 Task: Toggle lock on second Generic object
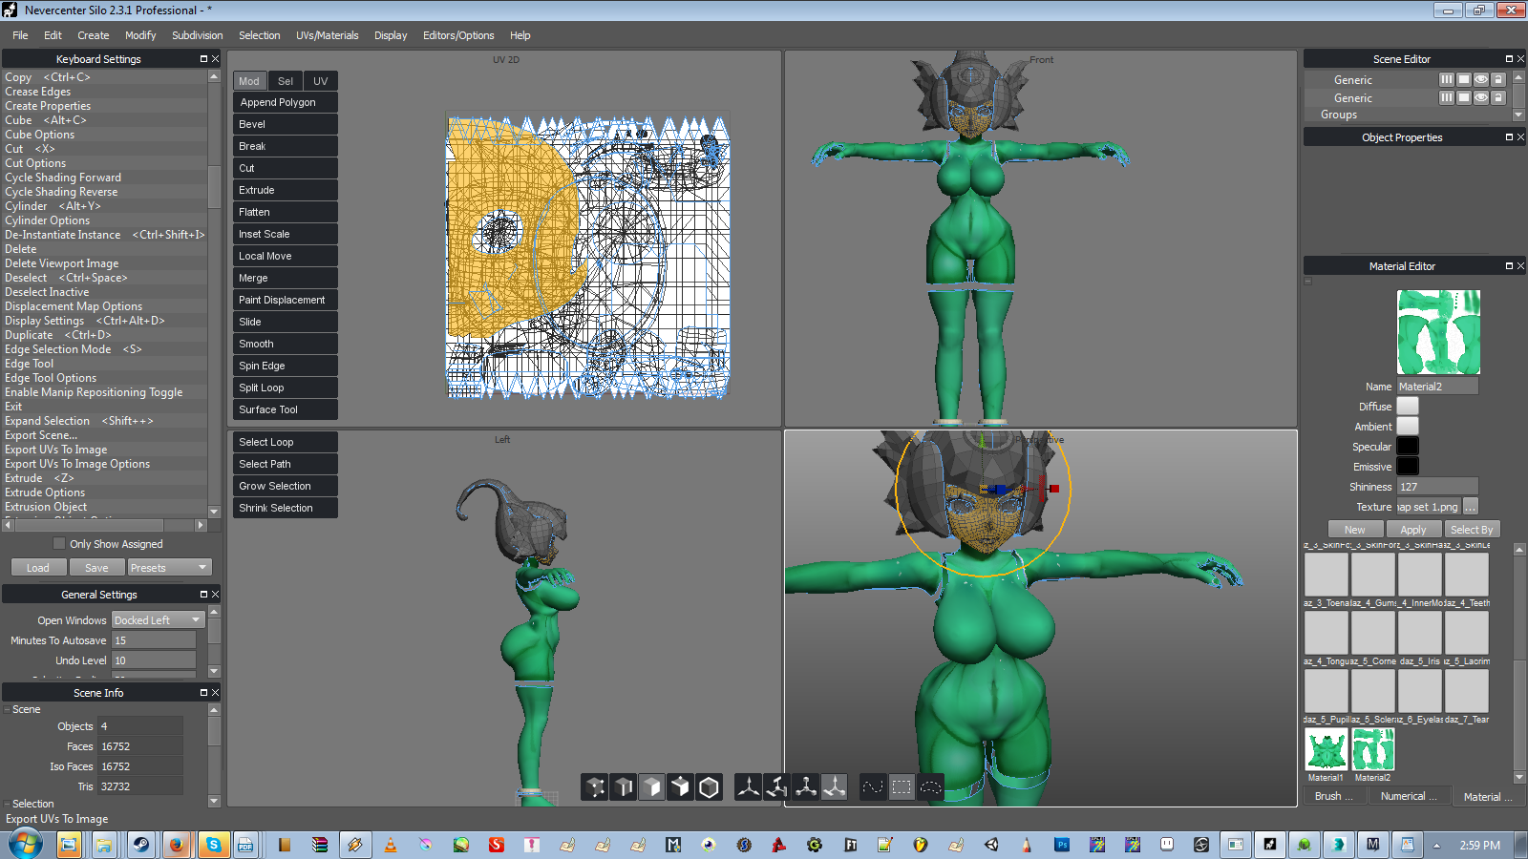click(1497, 98)
